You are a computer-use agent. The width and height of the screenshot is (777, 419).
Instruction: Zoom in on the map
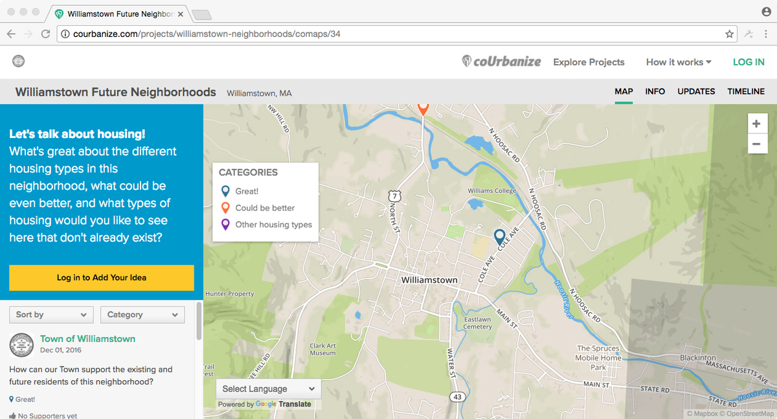click(756, 124)
